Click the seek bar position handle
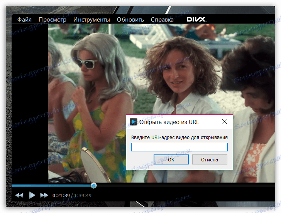The width and height of the screenshot is (281, 213). tap(93, 186)
